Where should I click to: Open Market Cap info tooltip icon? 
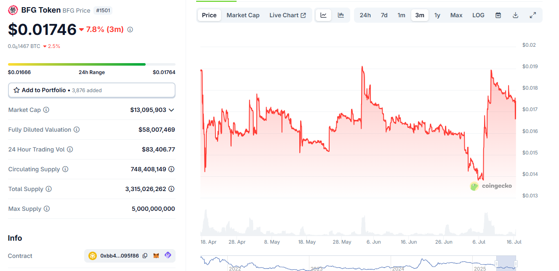(46, 110)
